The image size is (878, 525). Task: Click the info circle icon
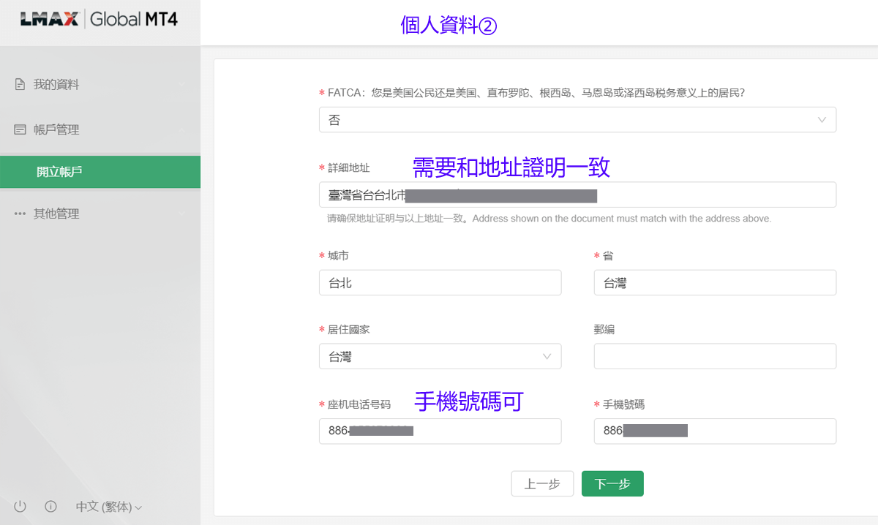[x=50, y=506]
